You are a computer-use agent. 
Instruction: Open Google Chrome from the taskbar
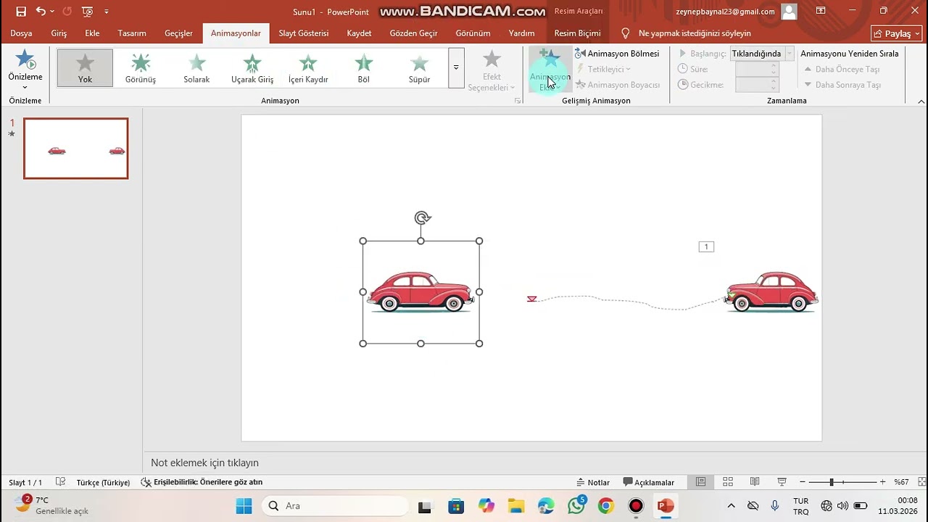606,506
